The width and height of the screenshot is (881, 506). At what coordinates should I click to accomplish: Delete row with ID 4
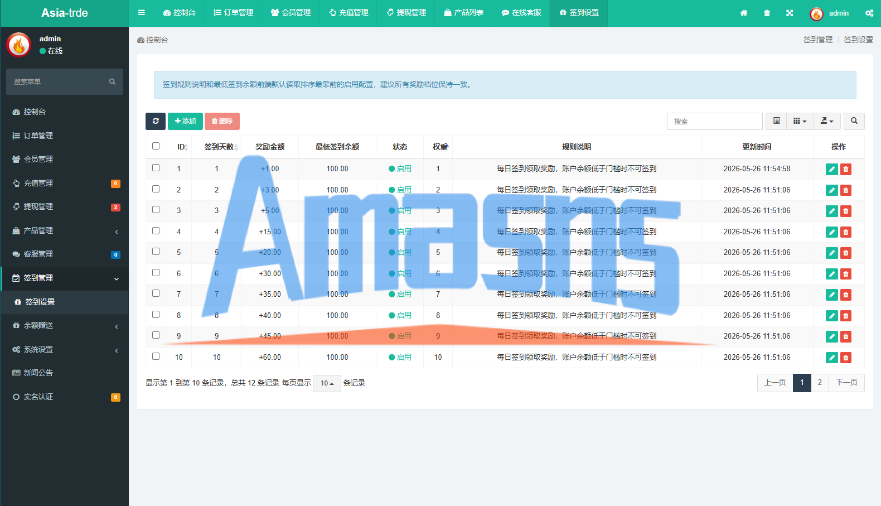point(846,232)
